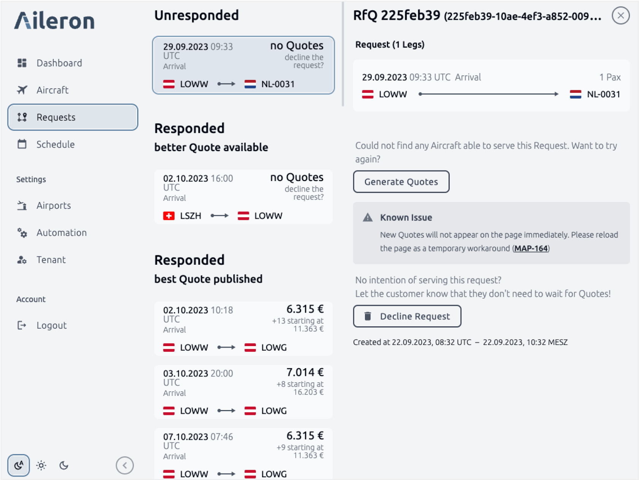Screen dimensions: 639x480
Task: Select the unresponded LOWW to NL-0031 request
Action: tap(243, 65)
